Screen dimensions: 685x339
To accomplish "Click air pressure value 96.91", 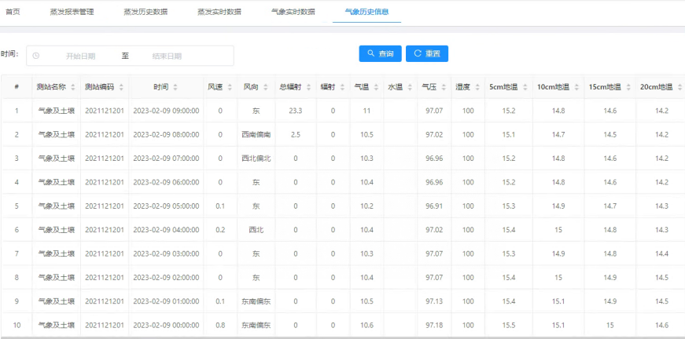I will point(434,206).
